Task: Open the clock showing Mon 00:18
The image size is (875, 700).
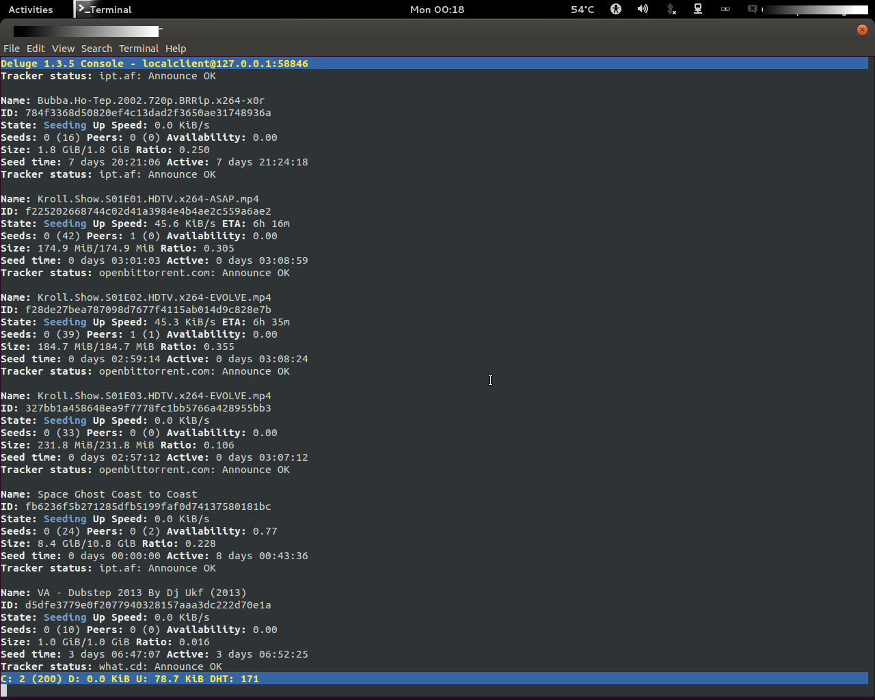Action: tap(437, 10)
